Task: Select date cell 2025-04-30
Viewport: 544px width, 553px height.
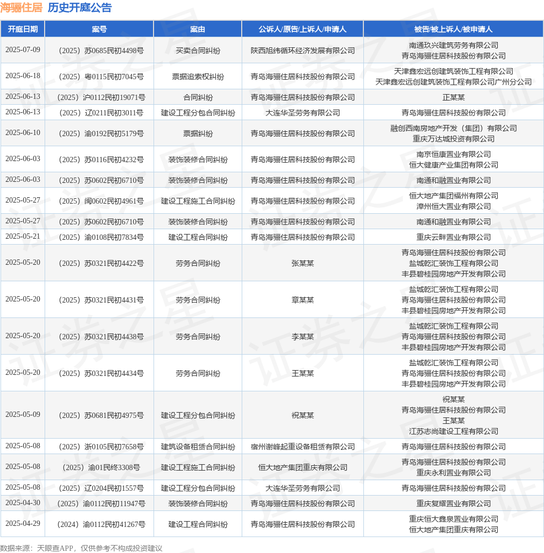Action: tap(22, 502)
